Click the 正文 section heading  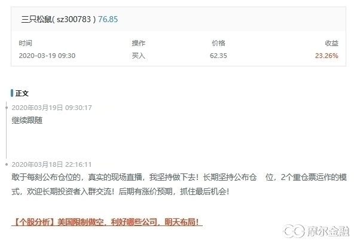pyautogui.click(x=22, y=93)
